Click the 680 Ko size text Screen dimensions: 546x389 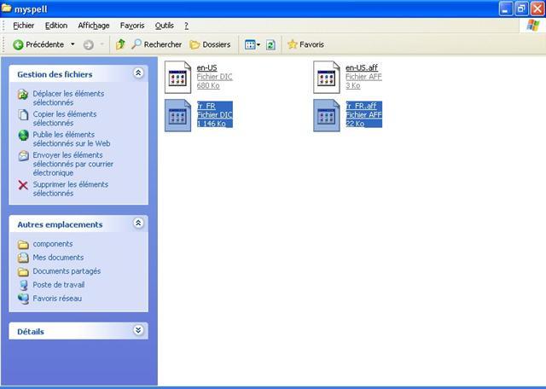(x=208, y=85)
